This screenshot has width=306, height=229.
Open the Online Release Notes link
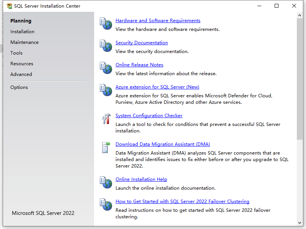[139, 65]
